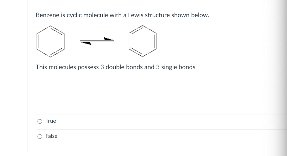287x156 pixels.
Task: Click the False answer label text
Action: (51, 136)
